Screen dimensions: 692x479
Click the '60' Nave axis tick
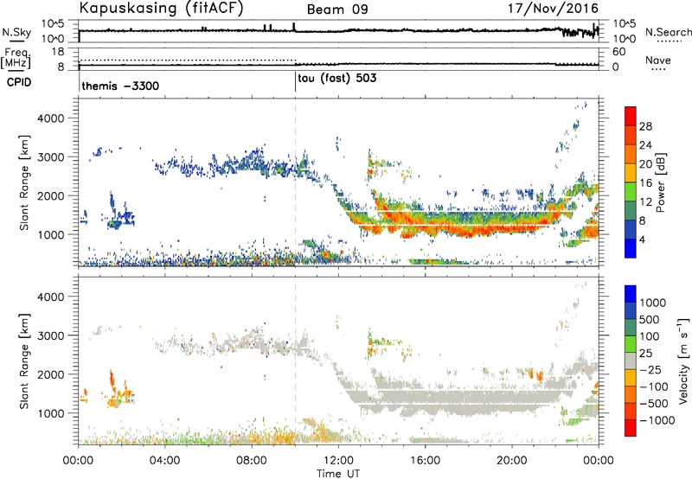click(x=618, y=52)
